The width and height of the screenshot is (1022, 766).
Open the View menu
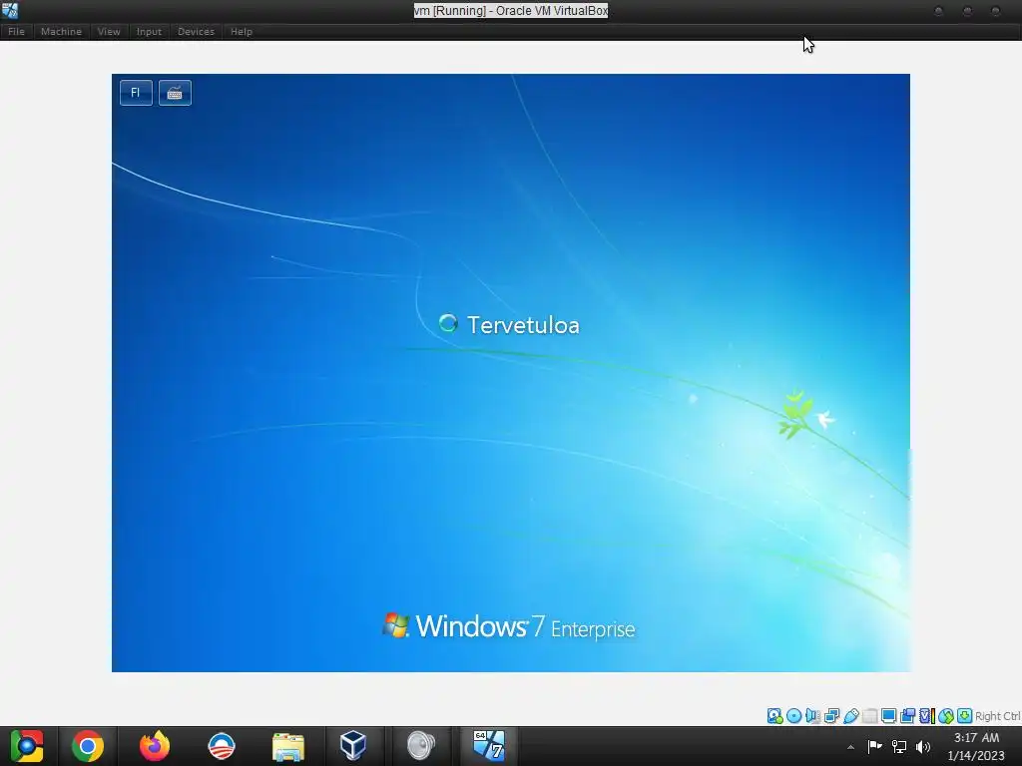pos(109,31)
